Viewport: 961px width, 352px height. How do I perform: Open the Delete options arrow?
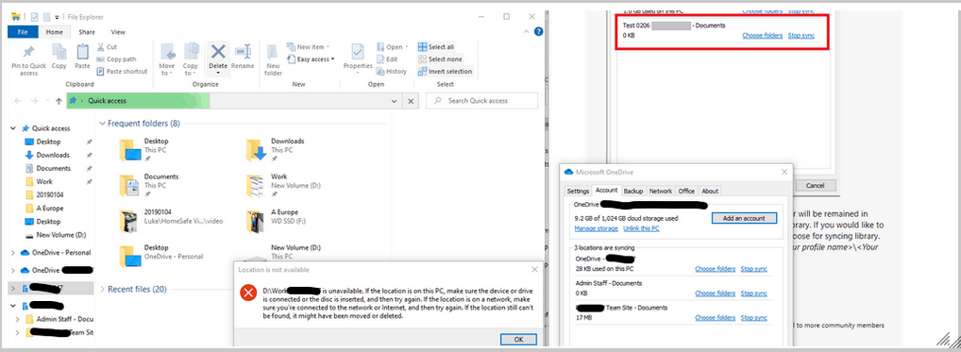point(218,73)
